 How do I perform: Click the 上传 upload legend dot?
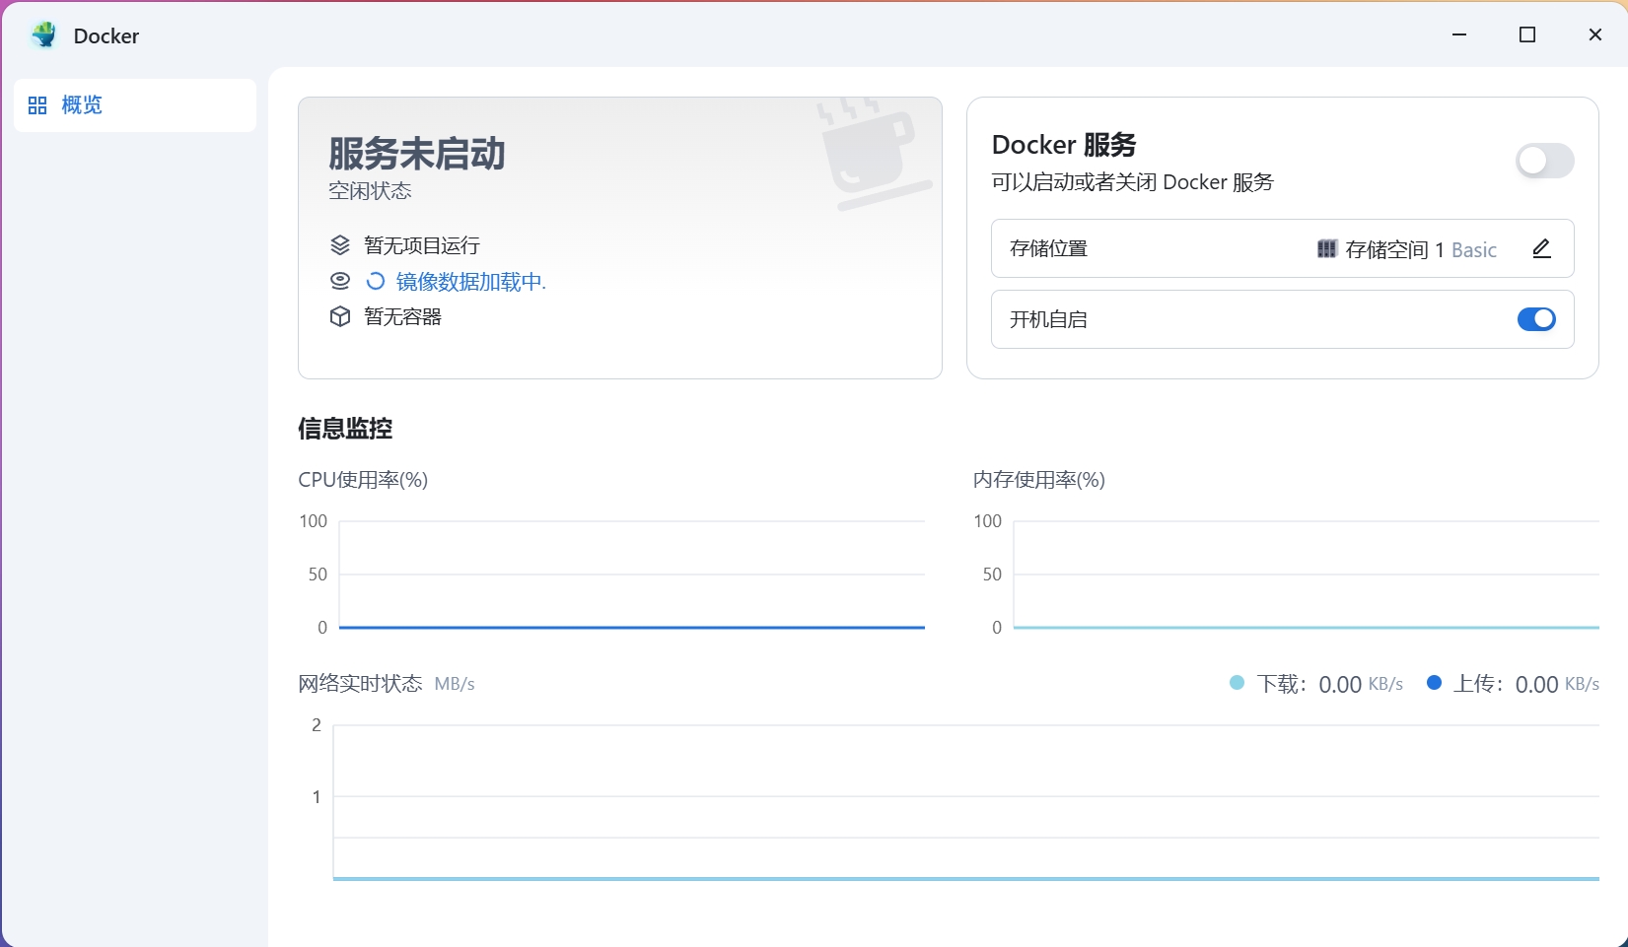1434,683
